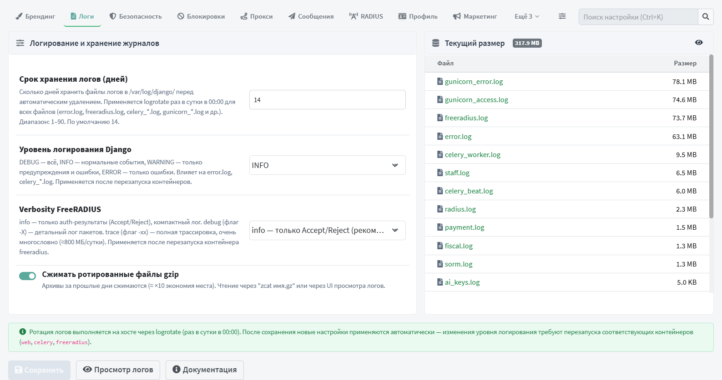Open the Документация button
This screenshot has width=722, height=380.
click(x=205, y=370)
